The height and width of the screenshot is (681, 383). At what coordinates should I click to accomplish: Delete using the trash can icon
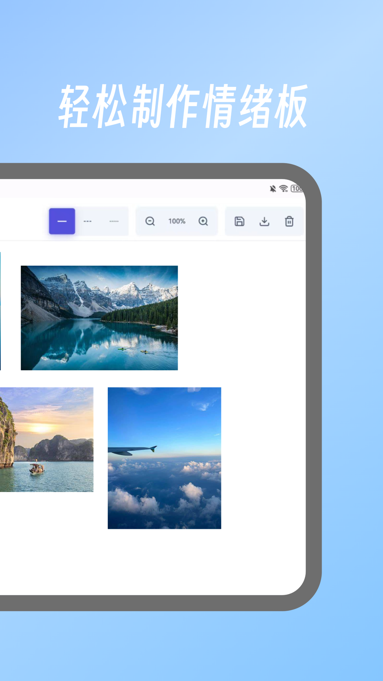tap(289, 221)
